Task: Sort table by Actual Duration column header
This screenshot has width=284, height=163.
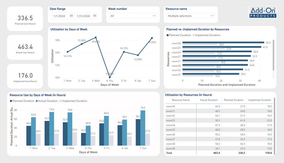Action: (x=209, y=100)
